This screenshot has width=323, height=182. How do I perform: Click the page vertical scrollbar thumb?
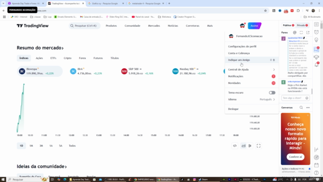click(321, 26)
